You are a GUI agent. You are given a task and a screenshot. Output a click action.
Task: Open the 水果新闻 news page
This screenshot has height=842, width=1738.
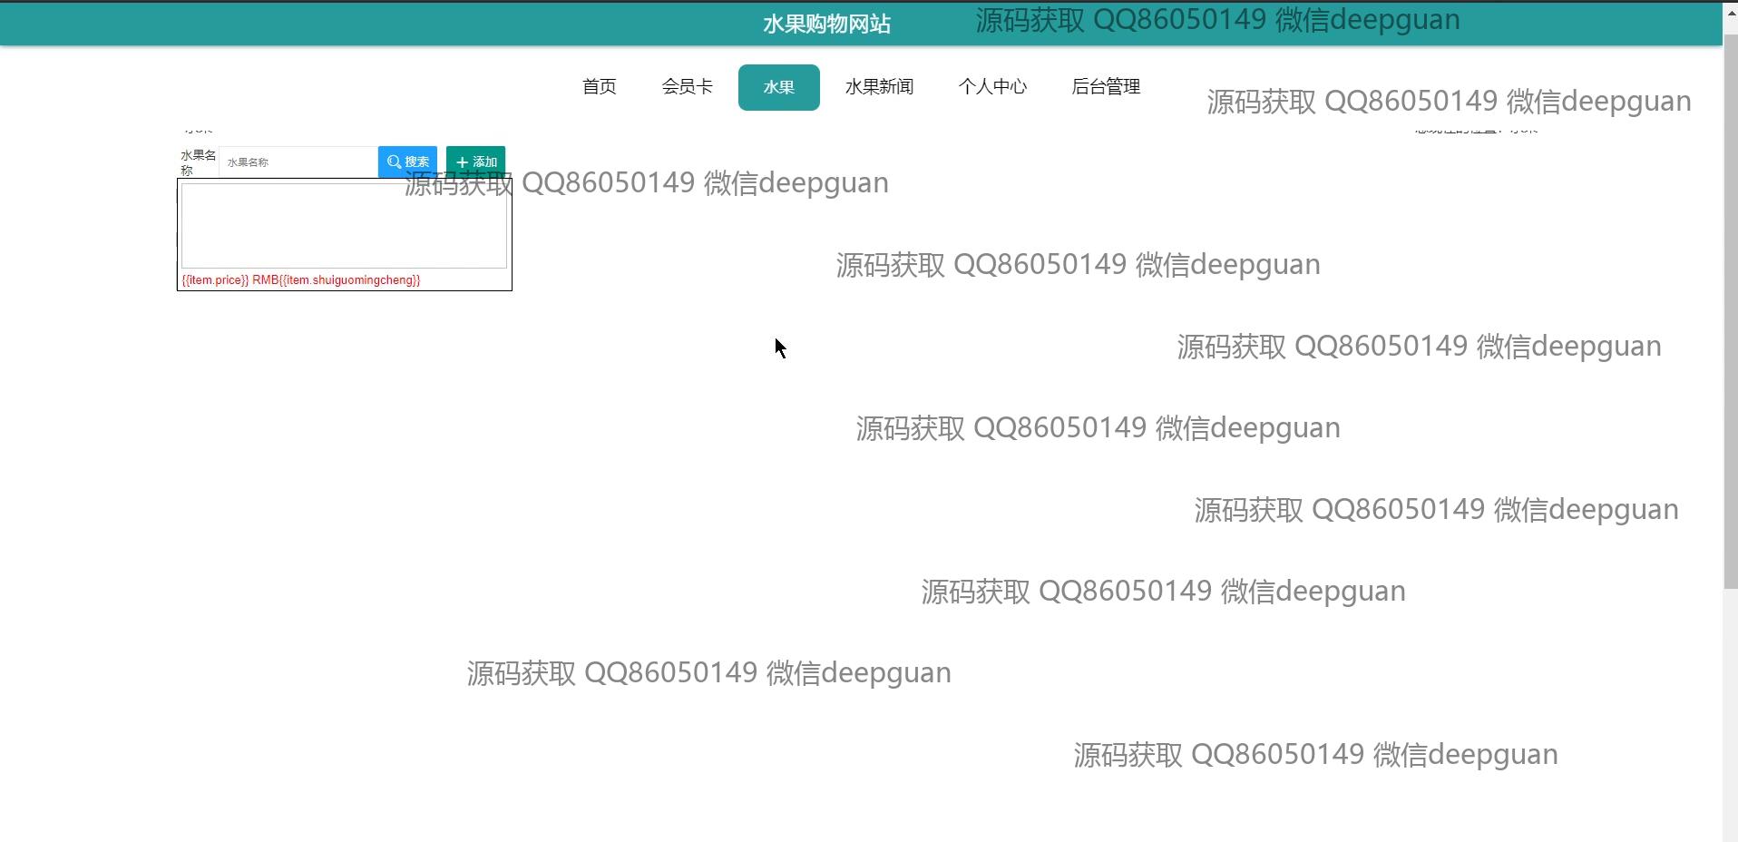[x=879, y=87]
